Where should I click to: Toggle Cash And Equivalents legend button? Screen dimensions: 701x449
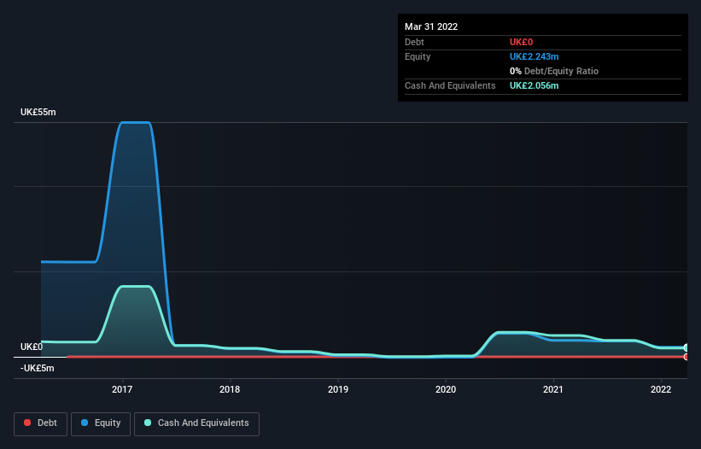(196, 423)
